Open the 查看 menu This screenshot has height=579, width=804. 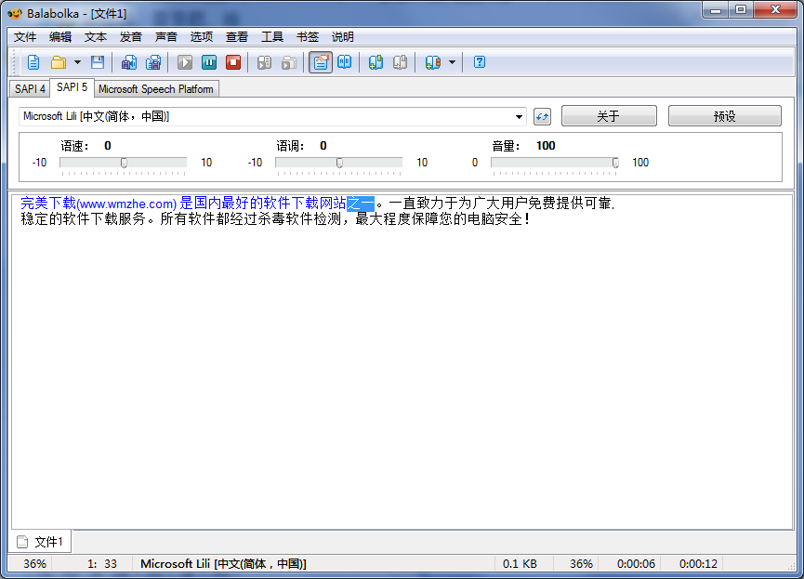click(237, 37)
